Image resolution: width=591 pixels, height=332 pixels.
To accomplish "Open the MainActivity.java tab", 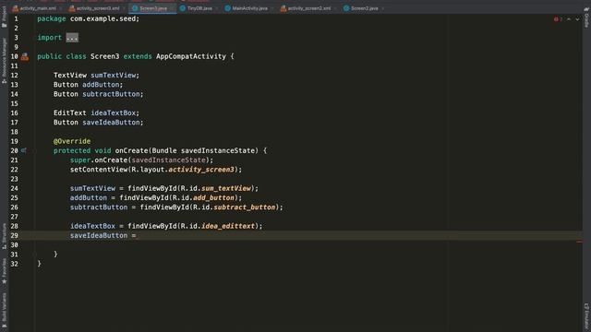I will click(x=250, y=8).
